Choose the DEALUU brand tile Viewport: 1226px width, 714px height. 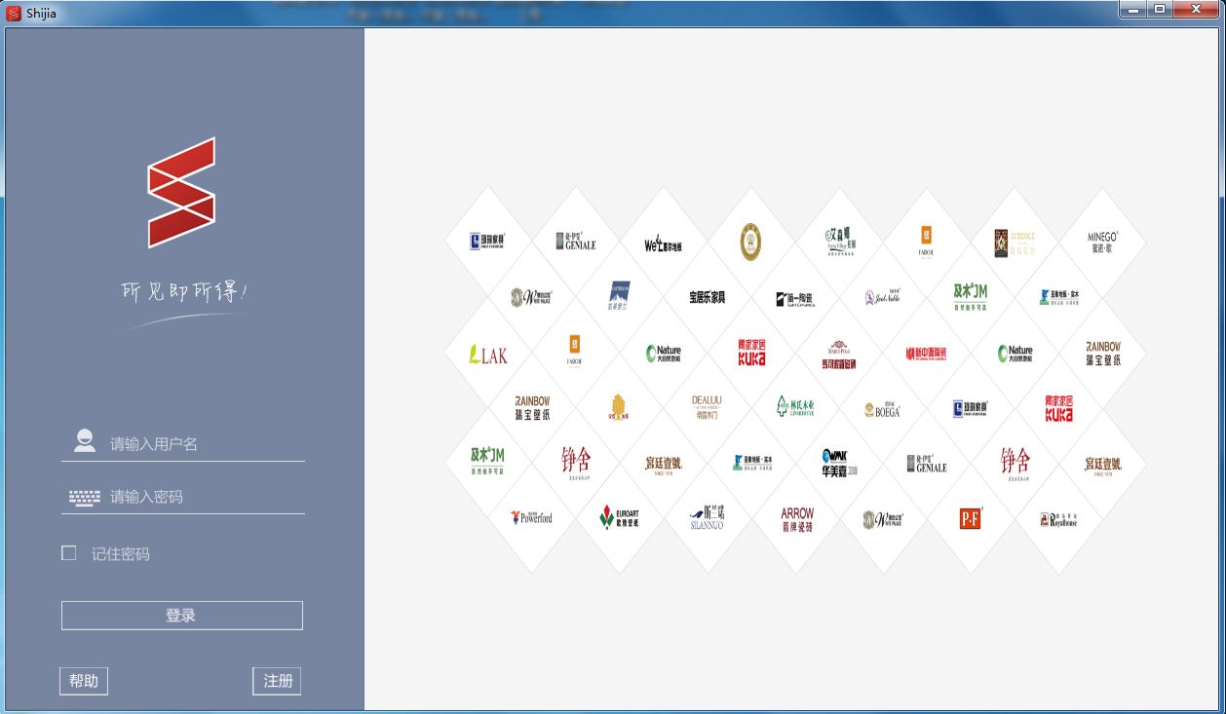[707, 408]
